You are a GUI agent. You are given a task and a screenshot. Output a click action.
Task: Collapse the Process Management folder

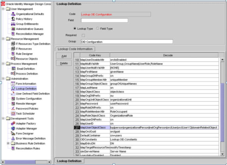click(3, 64)
